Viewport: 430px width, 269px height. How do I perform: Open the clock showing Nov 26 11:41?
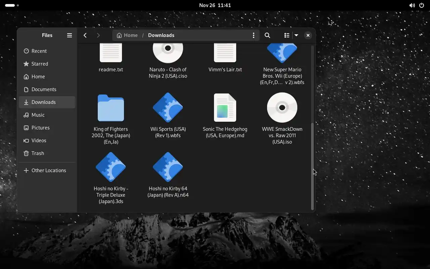215,5
